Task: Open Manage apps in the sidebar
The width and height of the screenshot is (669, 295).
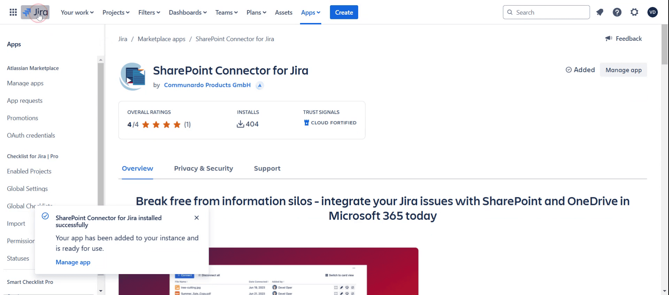Action: click(25, 83)
